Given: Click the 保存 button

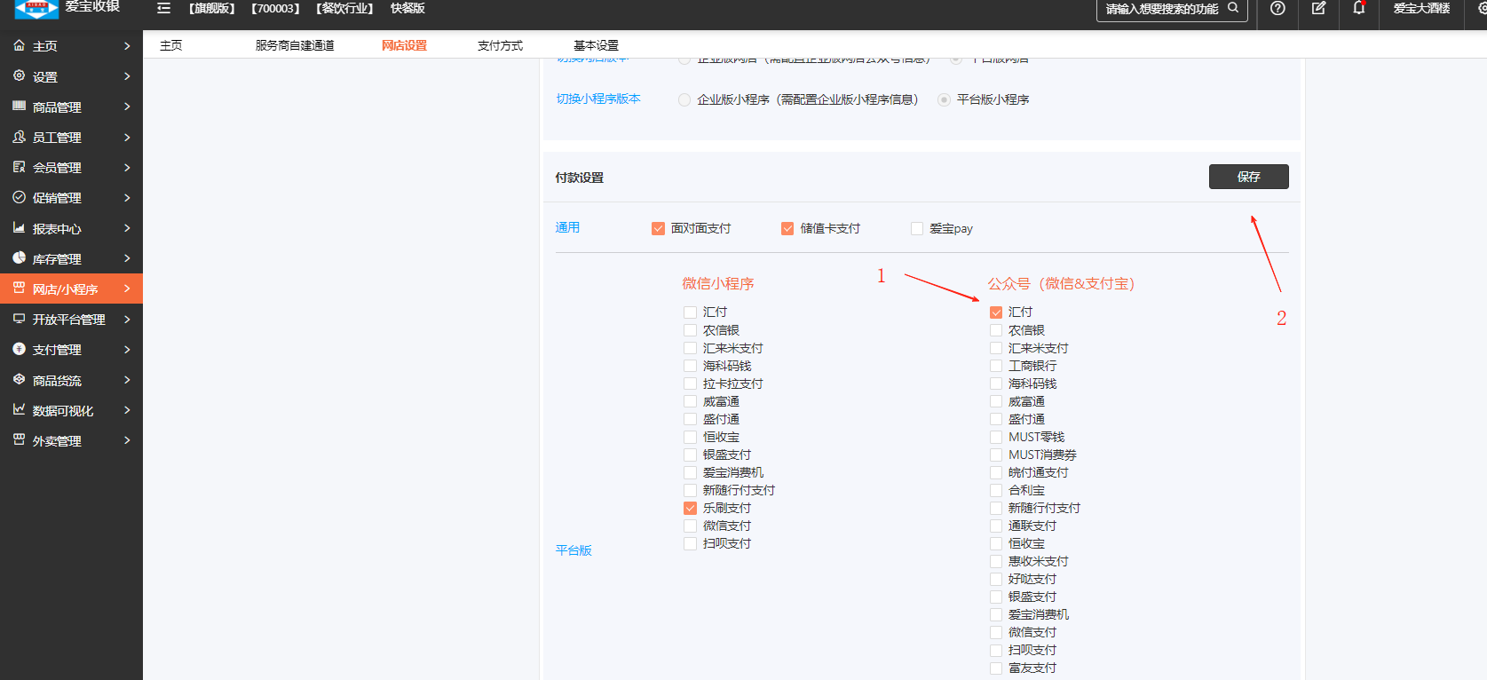Looking at the screenshot, I should coord(1248,177).
